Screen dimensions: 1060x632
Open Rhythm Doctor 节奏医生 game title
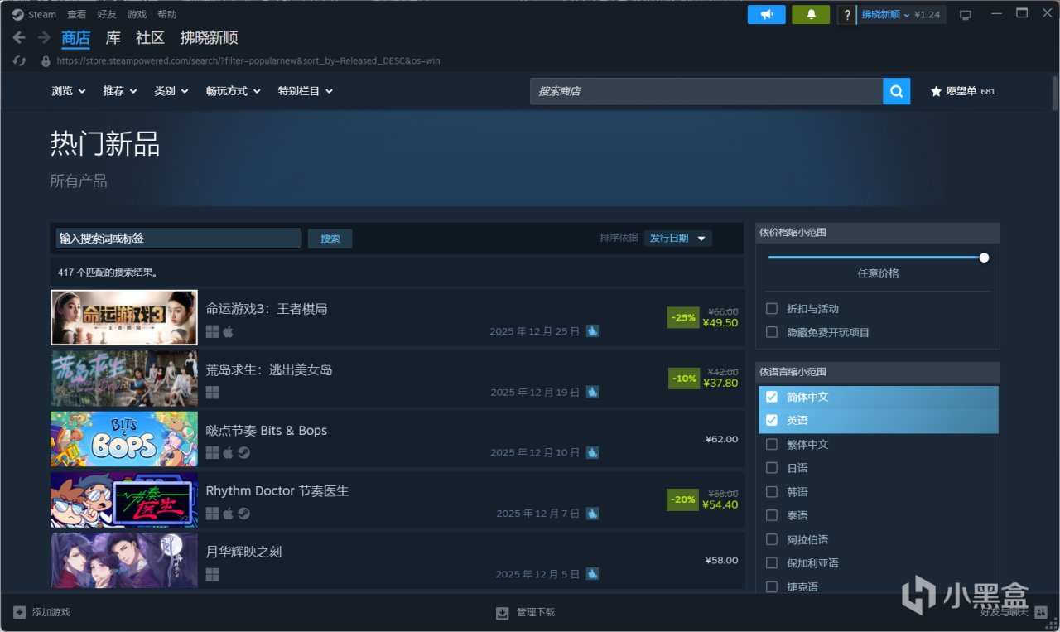click(277, 491)
